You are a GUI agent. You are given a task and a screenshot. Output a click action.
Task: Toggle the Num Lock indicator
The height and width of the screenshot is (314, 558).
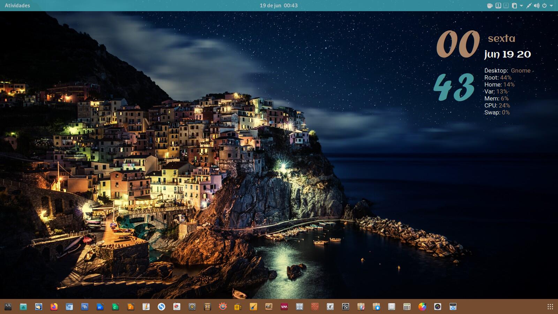[x=498, y=6]
